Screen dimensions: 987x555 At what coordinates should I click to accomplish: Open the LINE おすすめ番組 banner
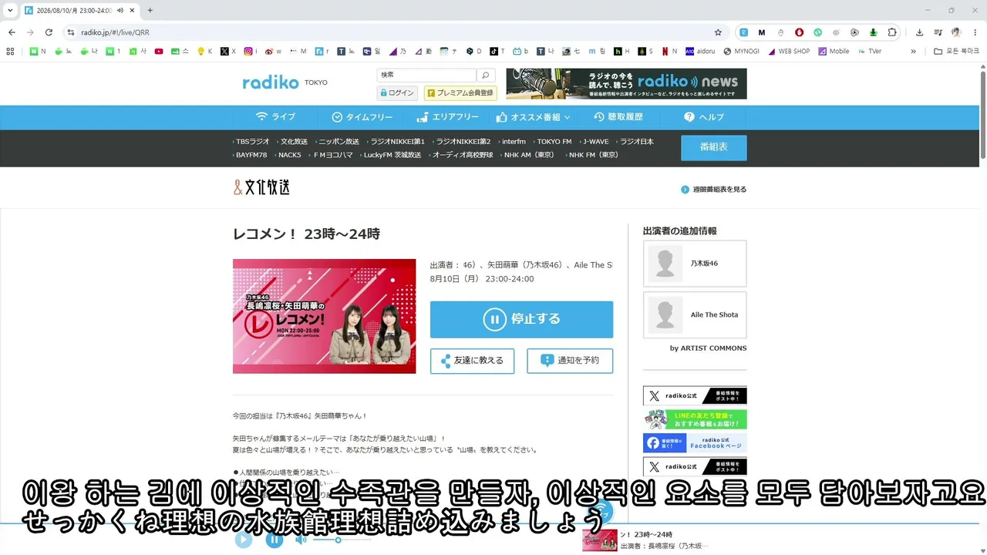coord(695,419)
